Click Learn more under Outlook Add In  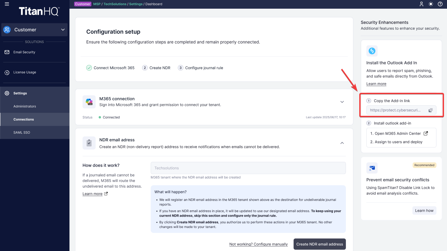376,84
